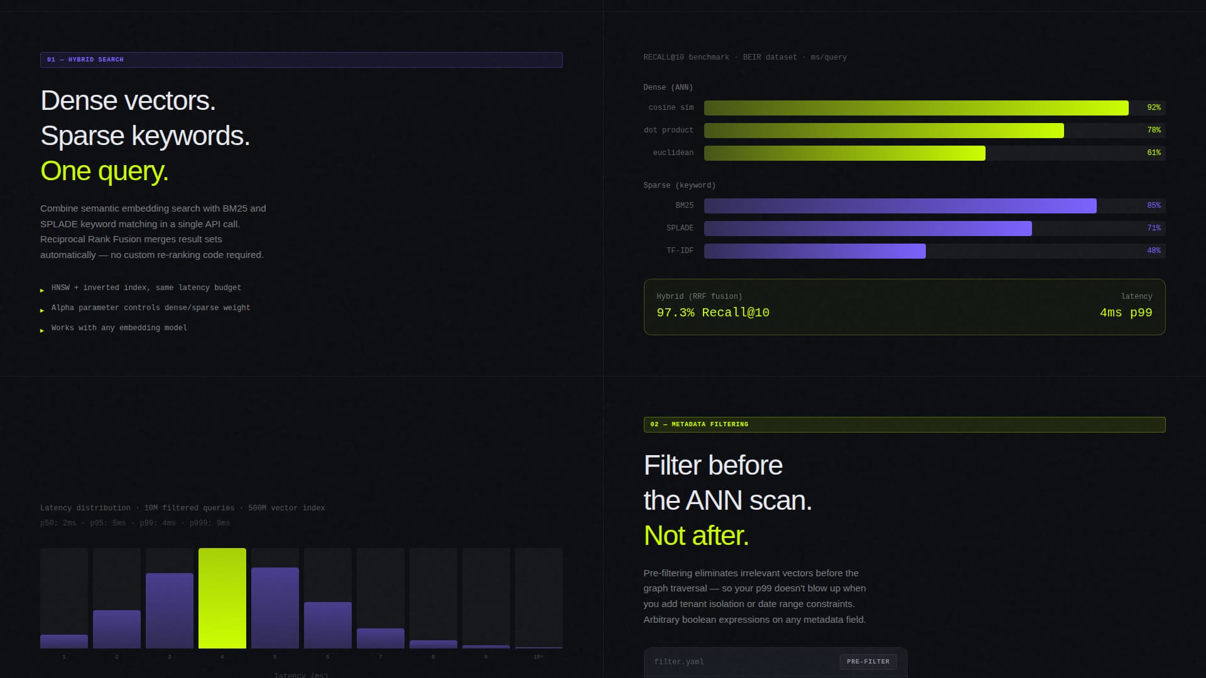Click the 'RECALL@10 benchmark · BEIR dataset' caption
Screen dimensions: 1206x678
(745, 58)
